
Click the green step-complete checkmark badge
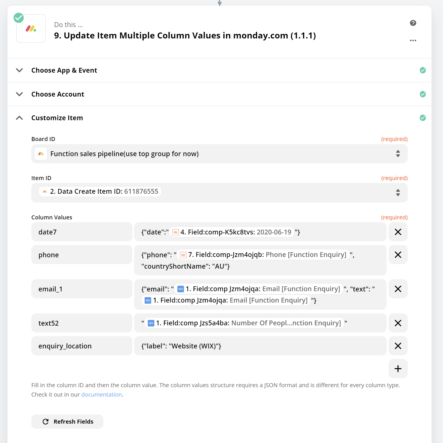pyautogui.click(x=19, y=18)
